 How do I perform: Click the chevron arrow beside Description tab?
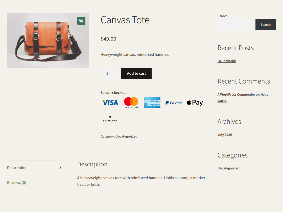(60, 168)
